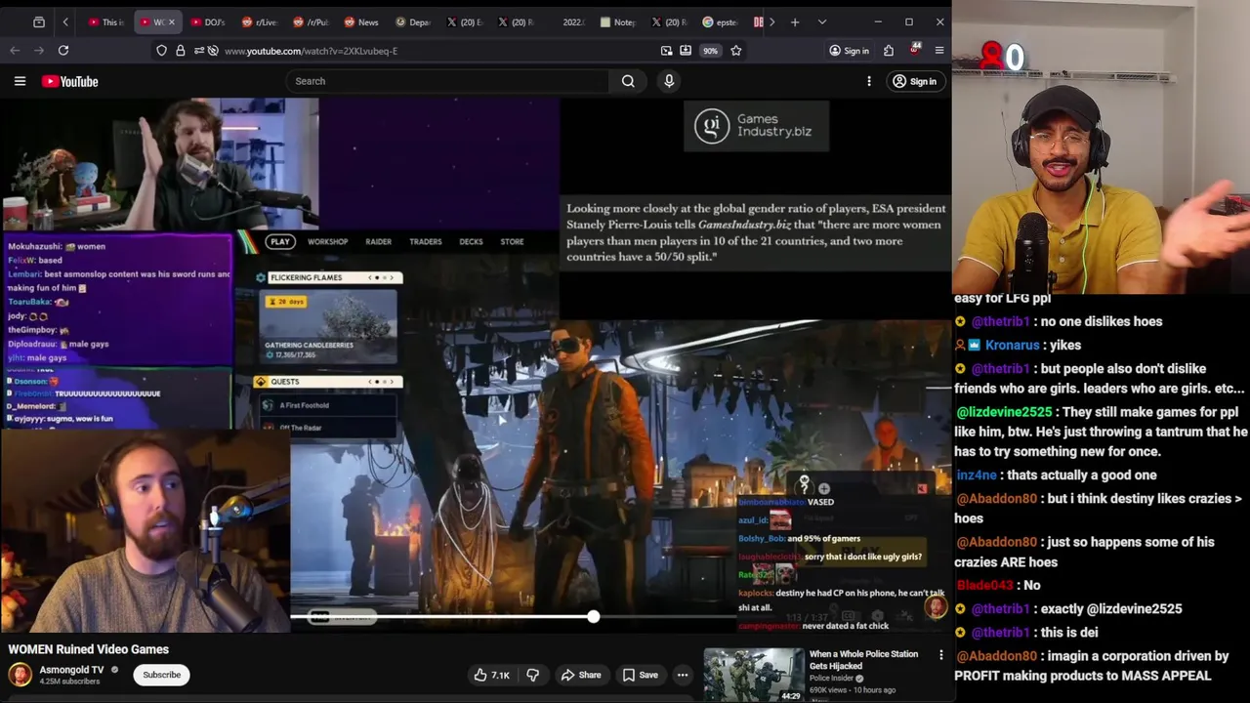Click Firefox account Sign in
1250x703 pixels.
[849, 51]
